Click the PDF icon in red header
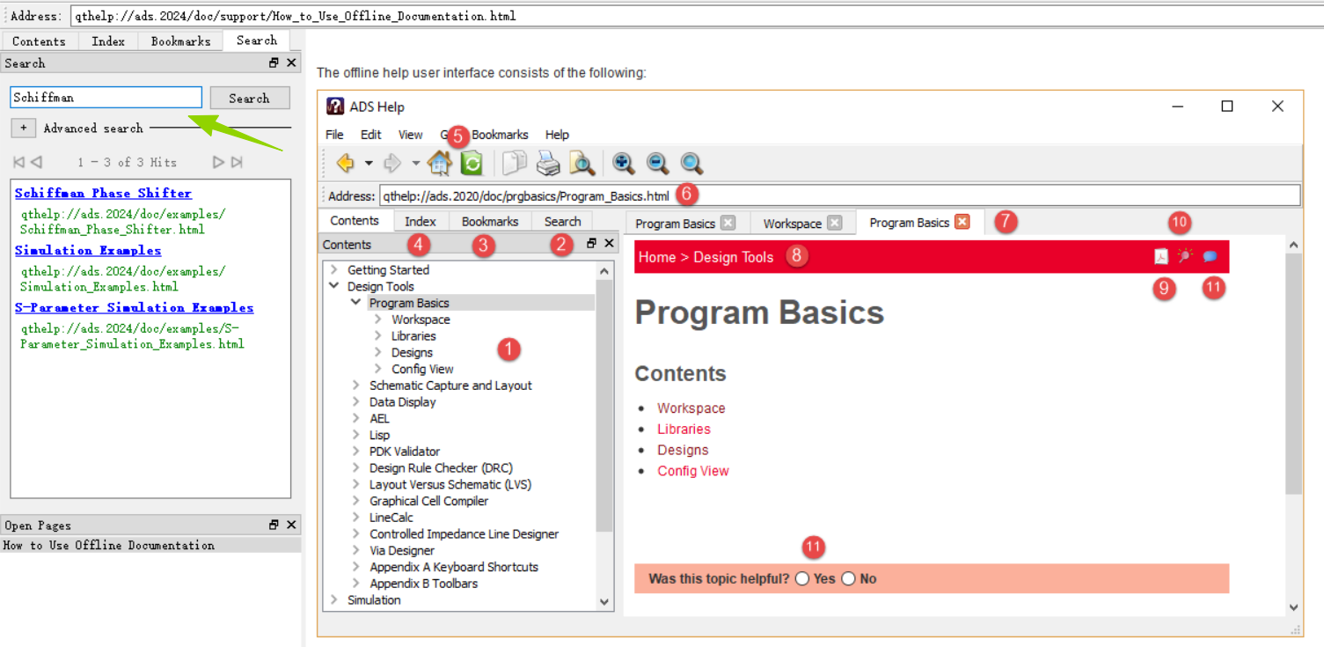The height and width of the screenshot is (647, 1324). tap(1161, 256)
